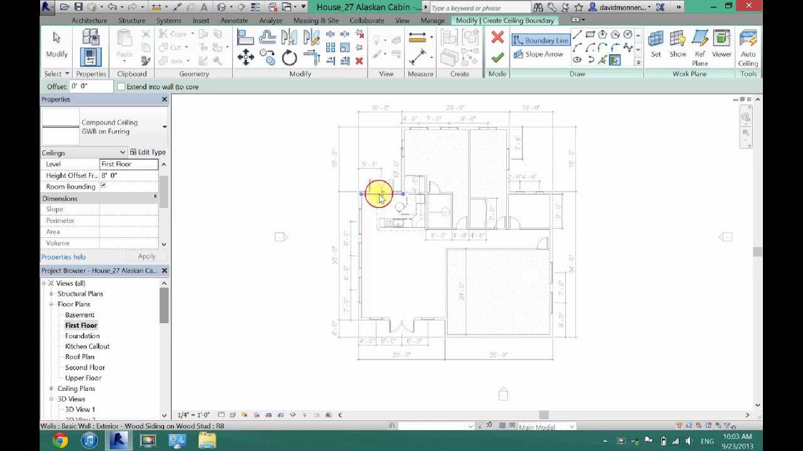Activate the Copy tool
The height and width of the screenshot is (451, 803).
267,58
